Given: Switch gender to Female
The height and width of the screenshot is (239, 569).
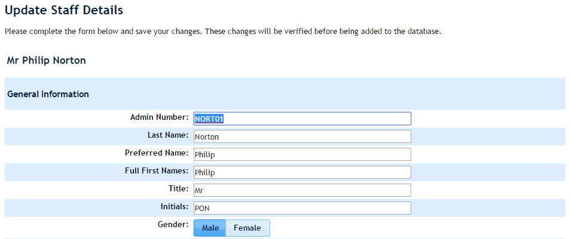Looking at the screenshot, I should point(247,228).
